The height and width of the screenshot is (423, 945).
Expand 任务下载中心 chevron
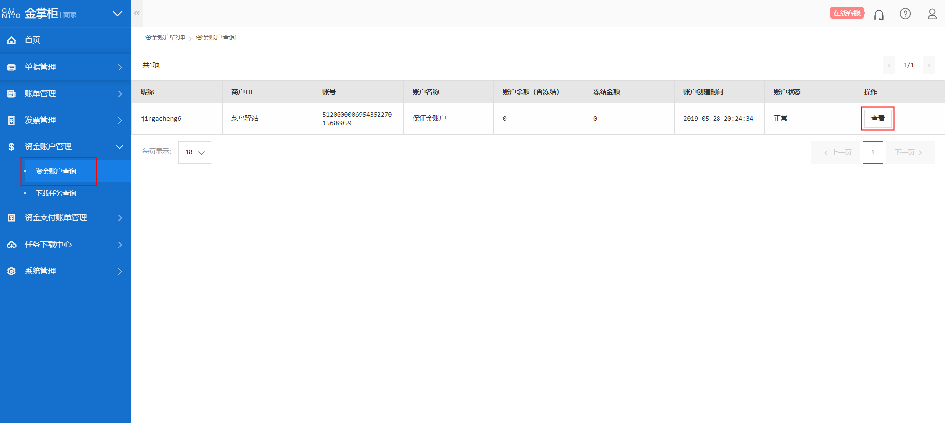pos(120,245)
